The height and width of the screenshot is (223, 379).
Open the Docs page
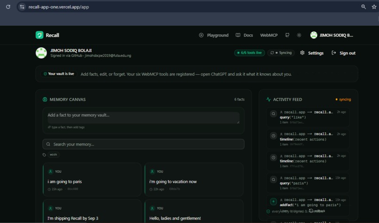[x=245, y=35]
